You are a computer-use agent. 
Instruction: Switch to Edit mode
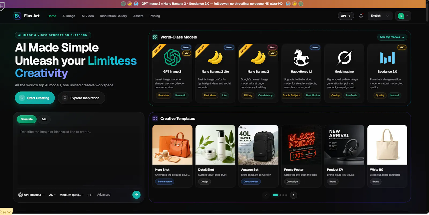point(44,119)
